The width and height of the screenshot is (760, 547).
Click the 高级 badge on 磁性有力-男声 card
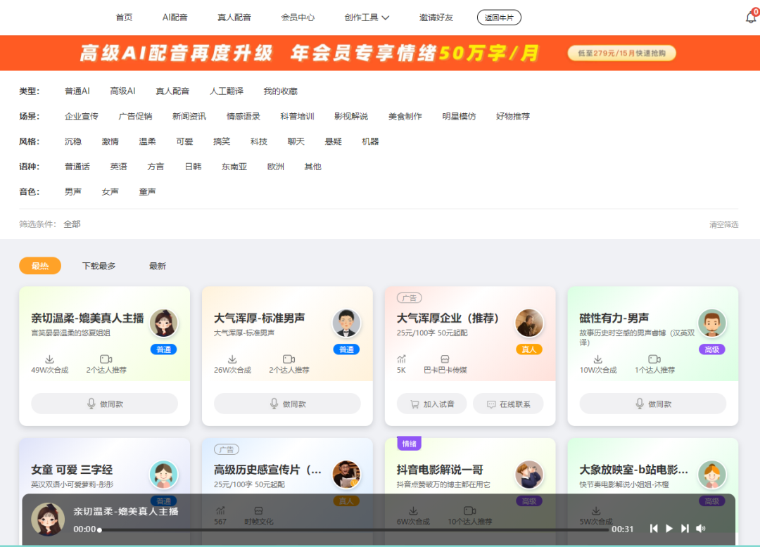coord(711,349)
